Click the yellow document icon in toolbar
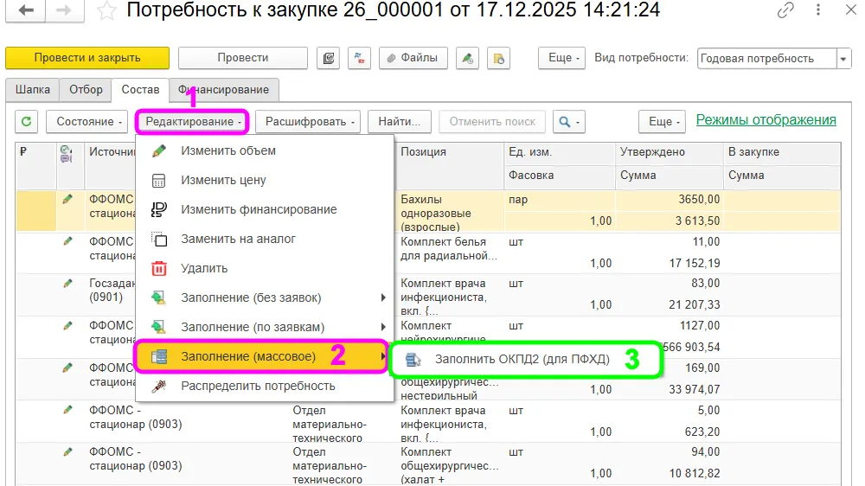This screenshot has width=865, height=486. click(499, 58)
